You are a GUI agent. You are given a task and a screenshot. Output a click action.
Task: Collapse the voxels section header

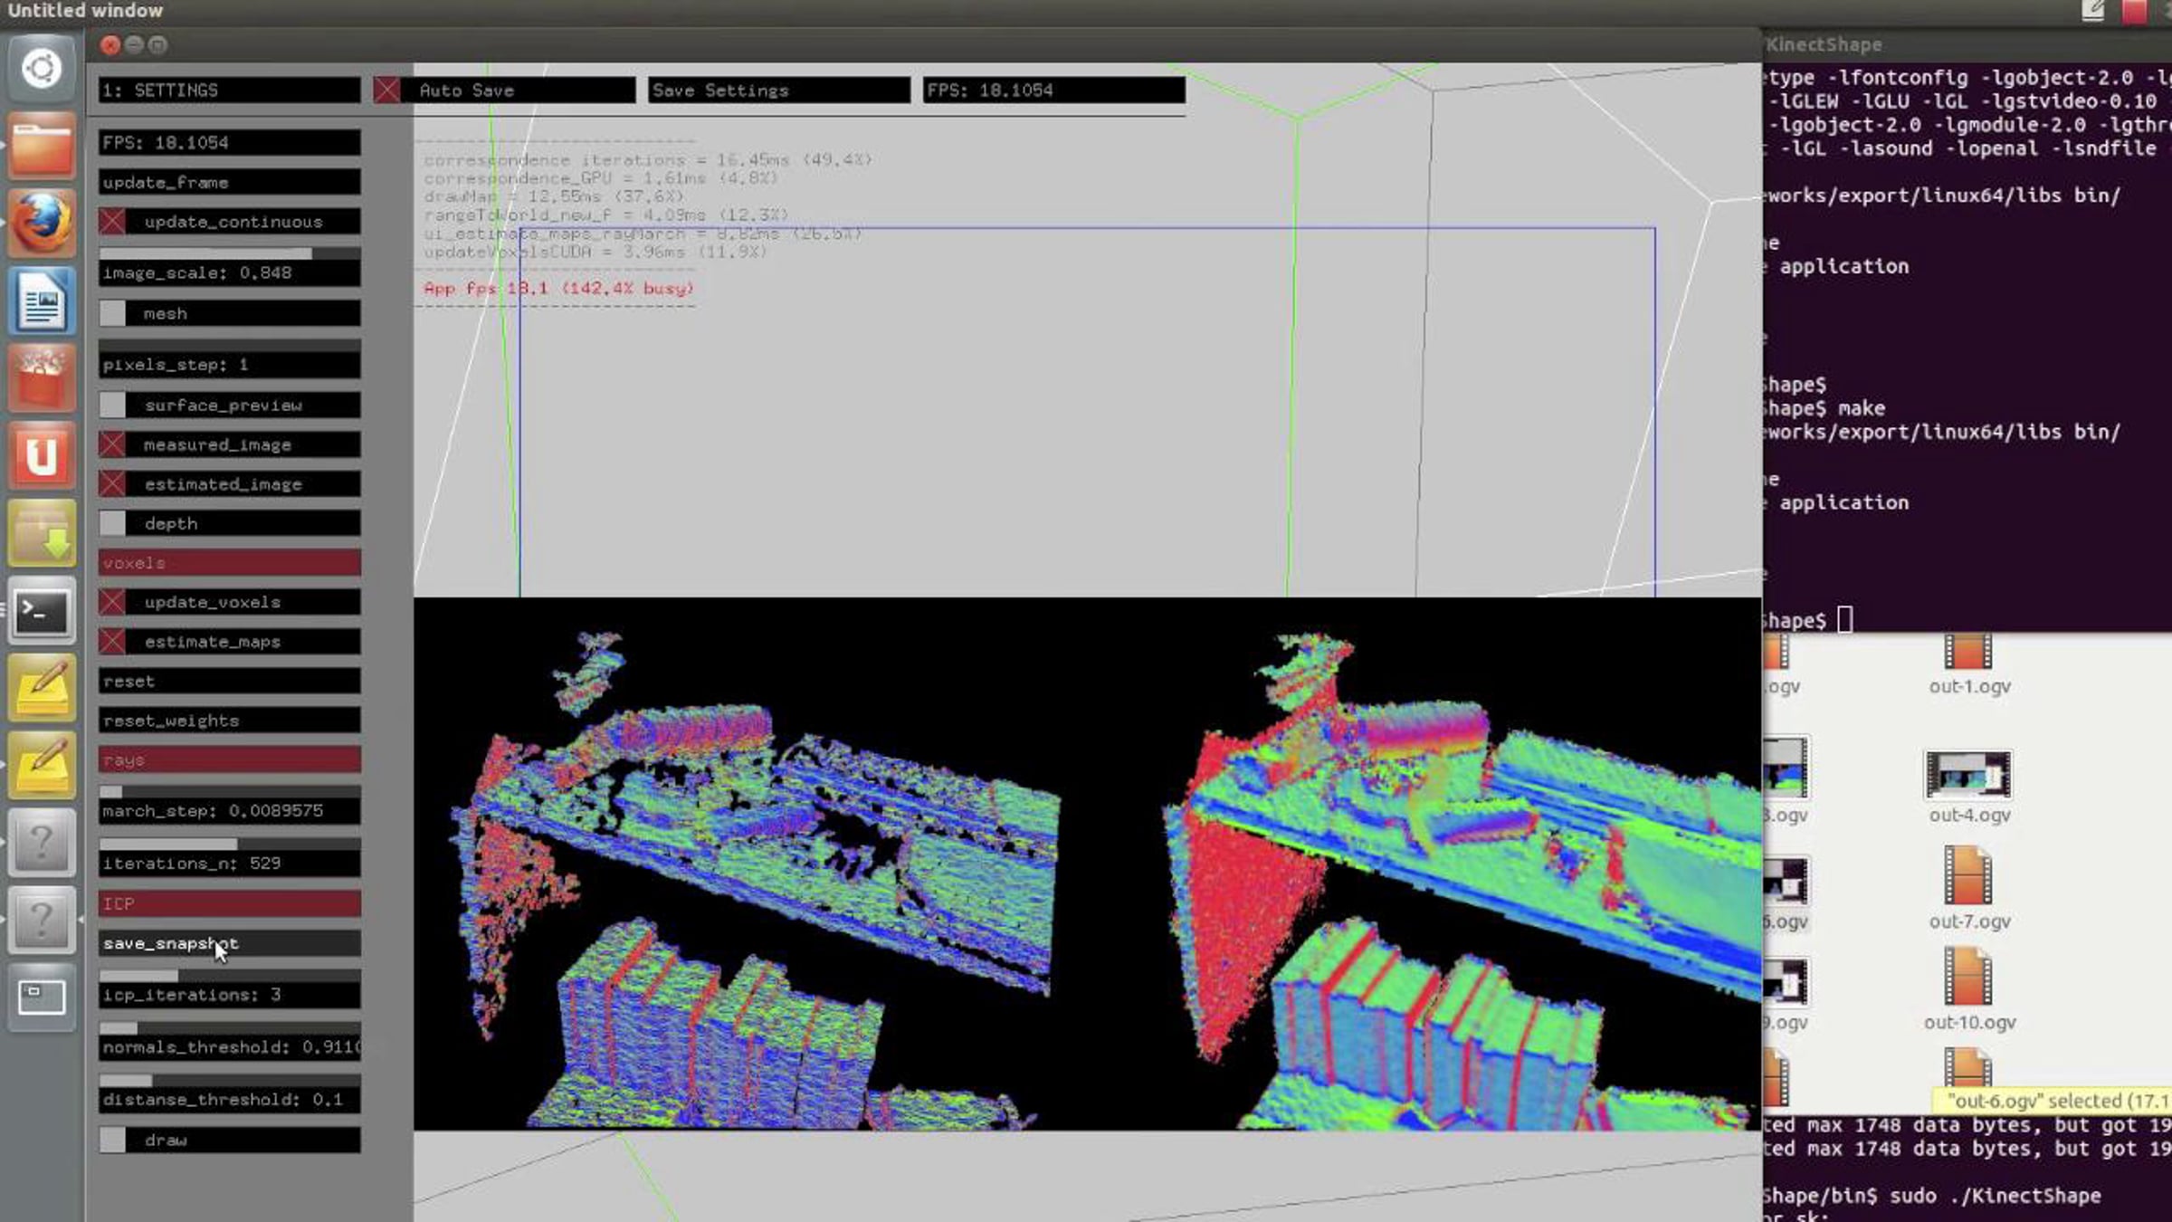click(x=230, y=563)
